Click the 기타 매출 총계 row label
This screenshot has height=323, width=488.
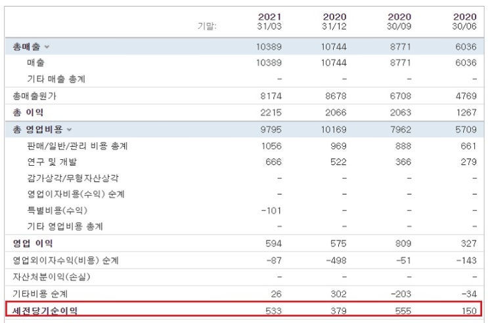[56, 79]
